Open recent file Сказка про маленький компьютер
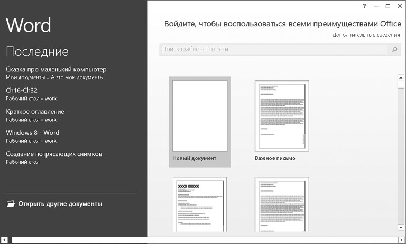 pyautogui.click(x=56, y=70)
